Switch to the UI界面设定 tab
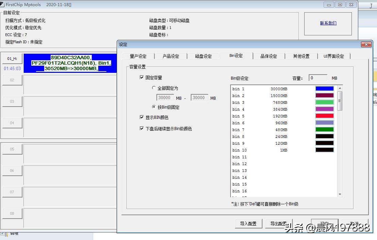 click(333, 56)
